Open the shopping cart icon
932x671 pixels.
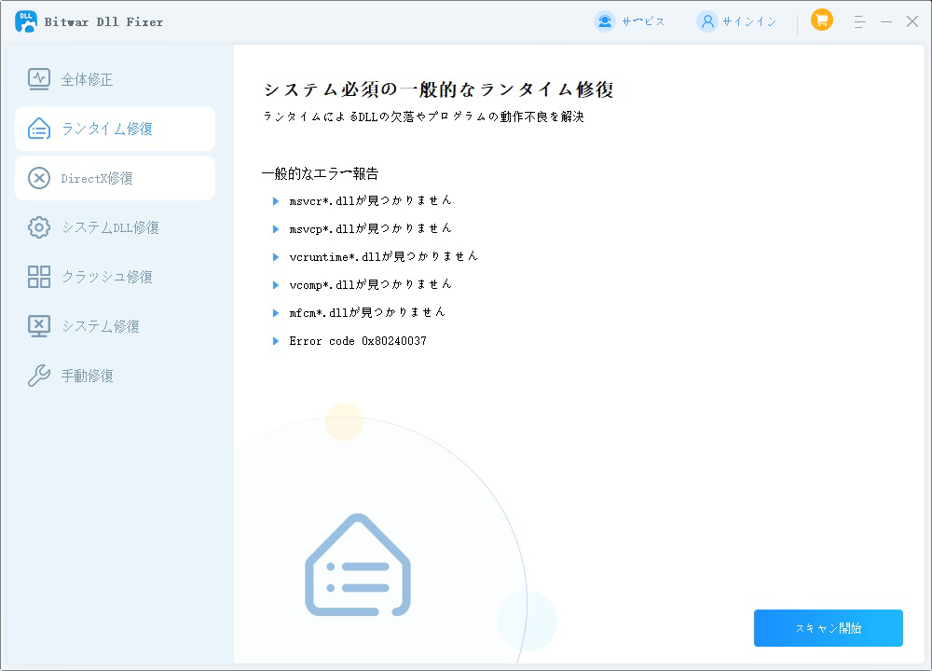pos(821,21)
